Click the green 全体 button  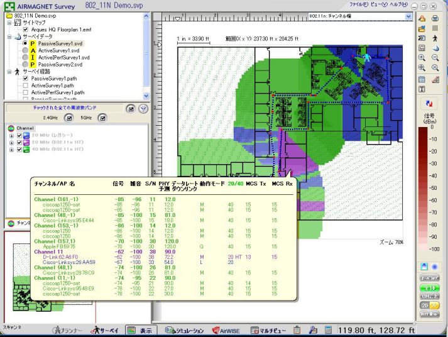[429, 287]
